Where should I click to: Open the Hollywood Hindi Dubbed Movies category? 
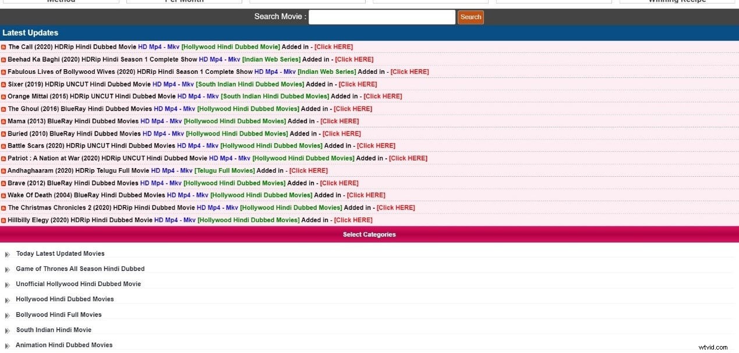65,299
